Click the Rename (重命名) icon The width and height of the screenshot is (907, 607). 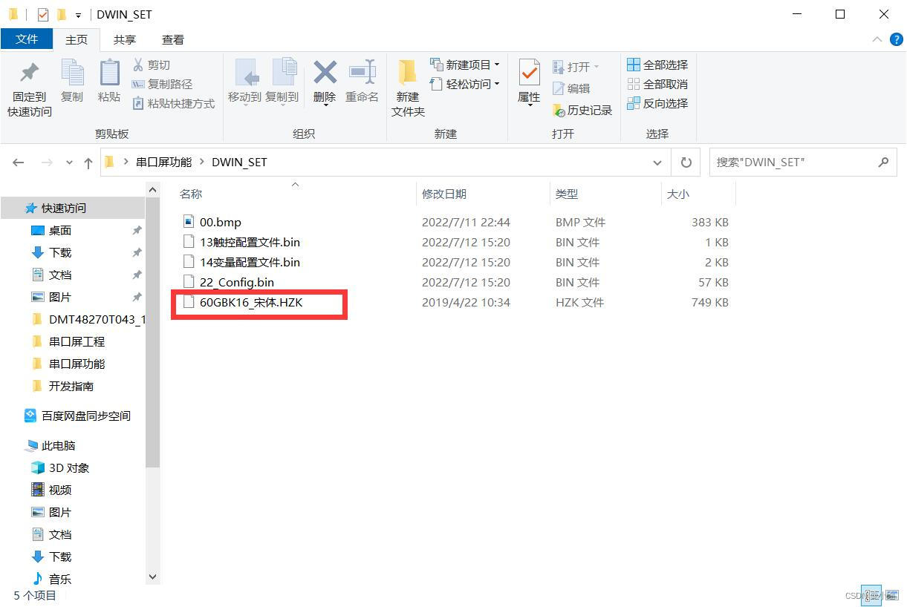tap(363, 72)
